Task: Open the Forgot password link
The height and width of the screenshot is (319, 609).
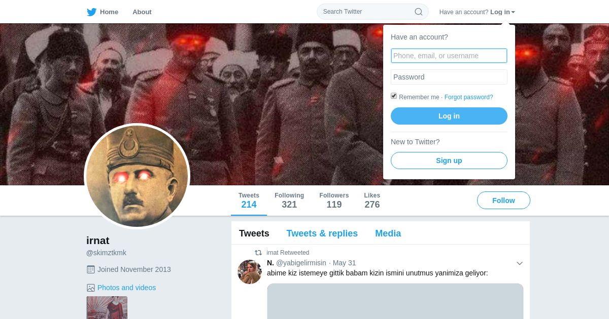Action: 468,97
